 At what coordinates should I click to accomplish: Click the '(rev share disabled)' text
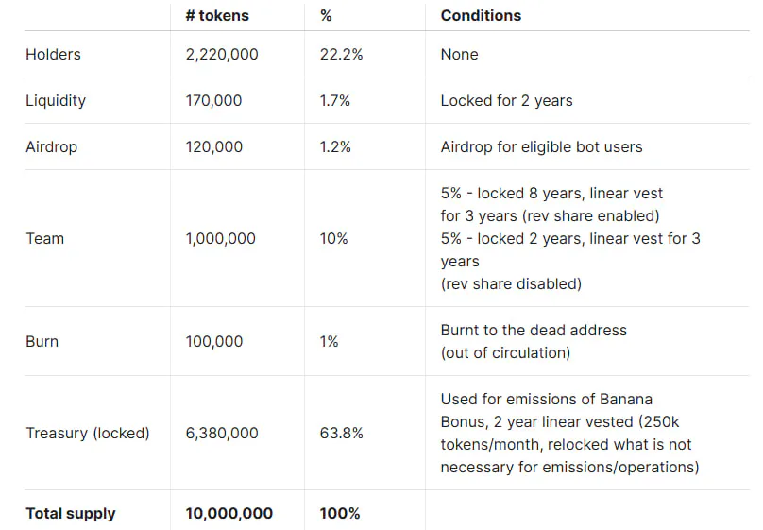[511, 283]
